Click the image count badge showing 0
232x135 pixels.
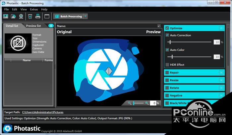51,26
